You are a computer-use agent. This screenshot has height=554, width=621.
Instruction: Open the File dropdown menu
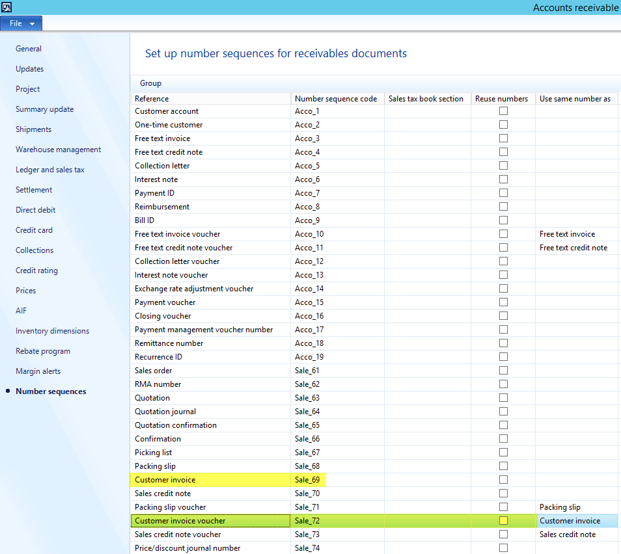(x=21, y=23)
